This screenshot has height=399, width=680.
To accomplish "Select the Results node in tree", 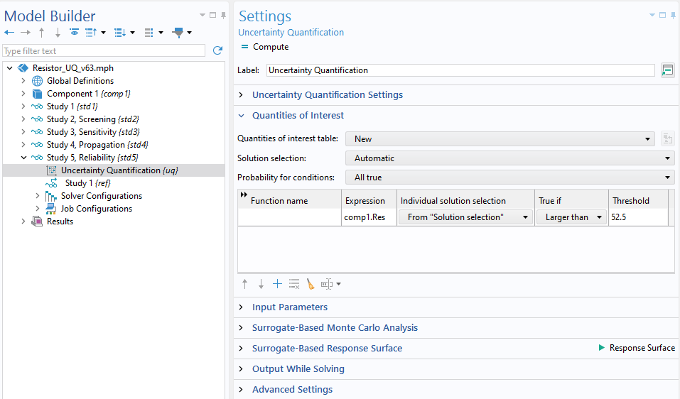I will 60,222.
